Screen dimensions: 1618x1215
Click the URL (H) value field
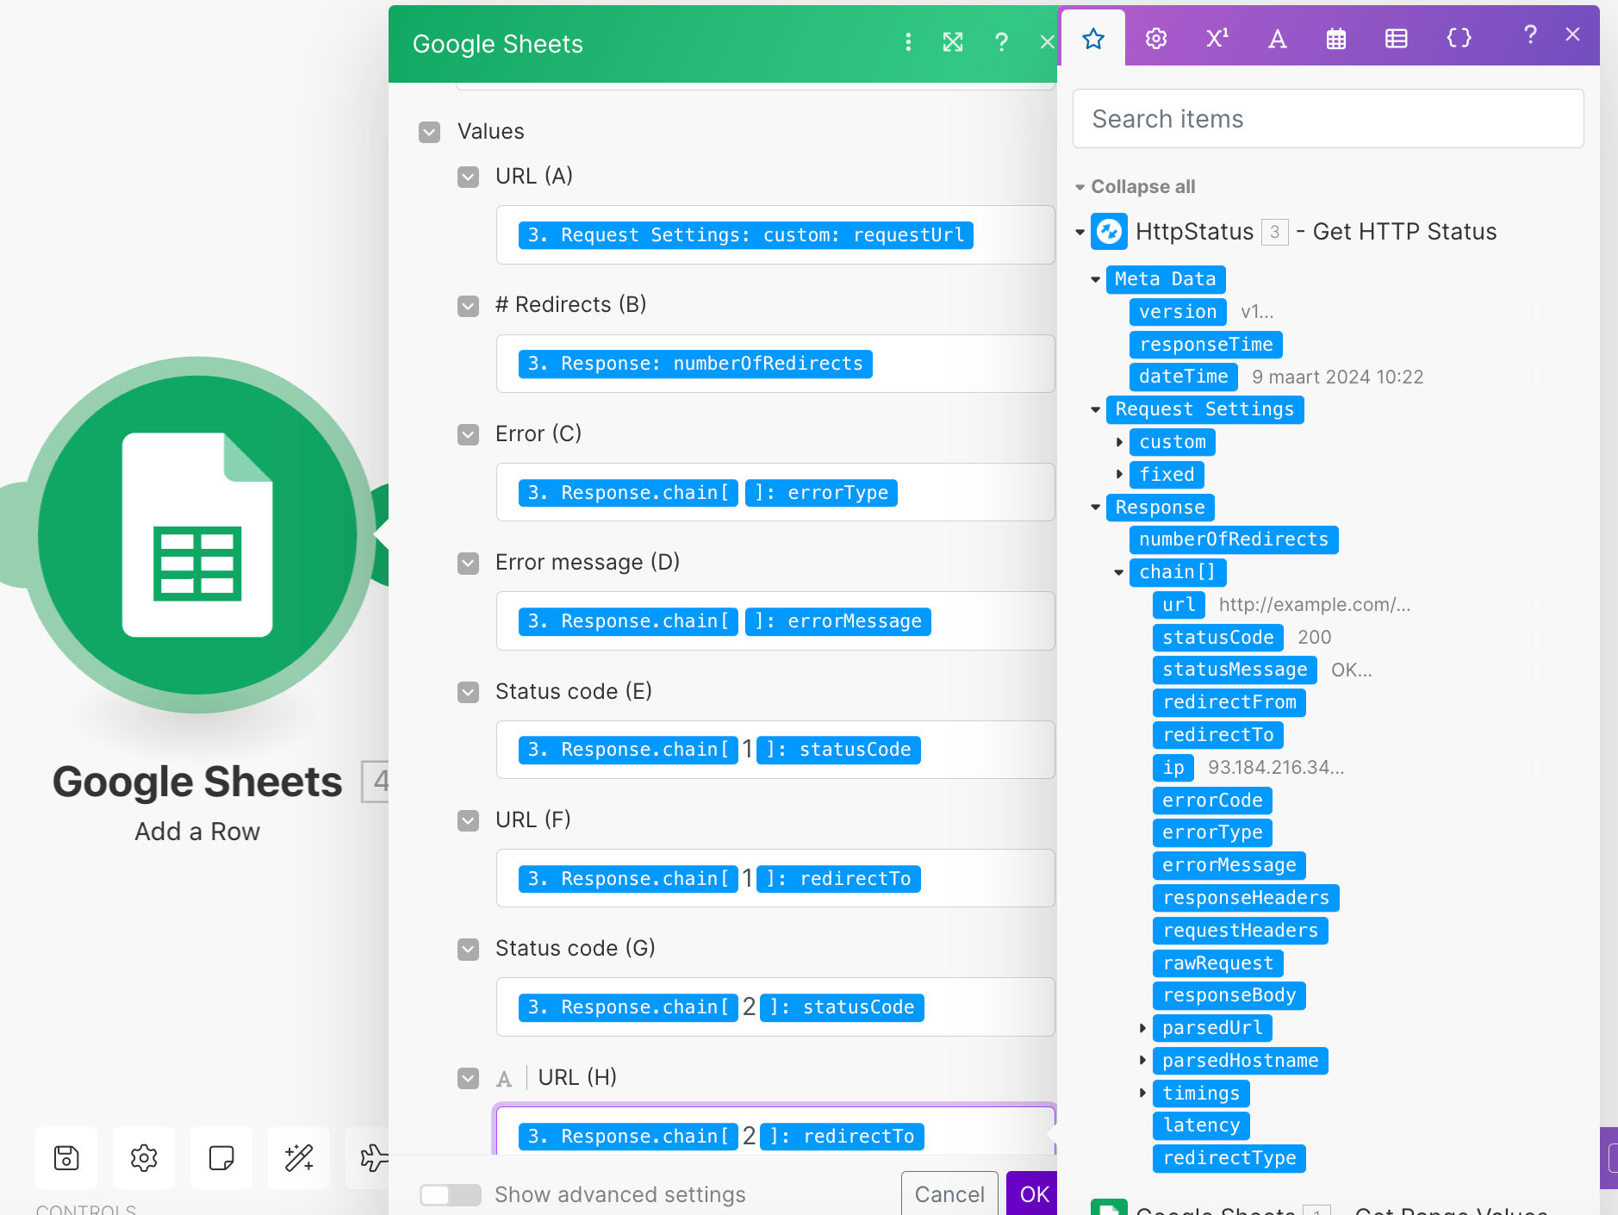775,1132
